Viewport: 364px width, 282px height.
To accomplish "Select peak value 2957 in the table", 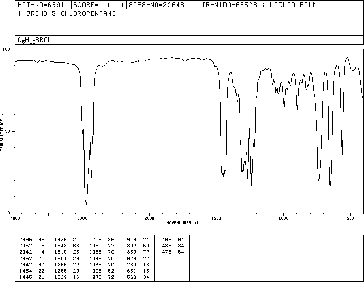I will (x=25, y=246).
